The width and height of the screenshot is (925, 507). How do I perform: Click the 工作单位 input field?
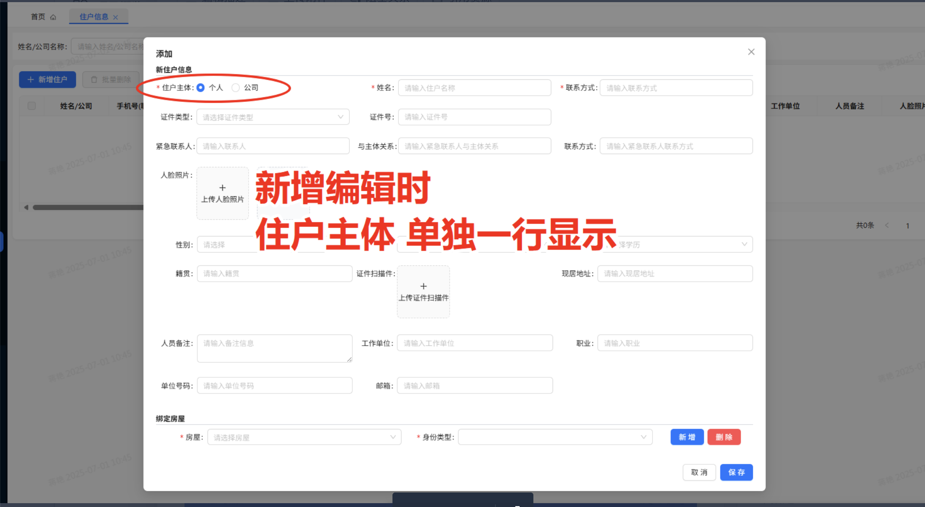point(475,343)
